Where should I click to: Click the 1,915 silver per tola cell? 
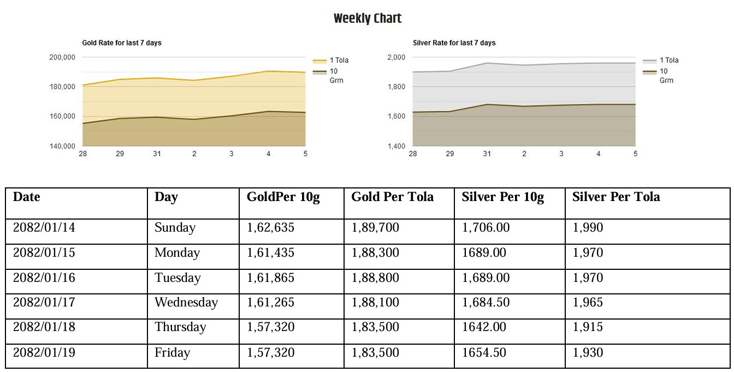coord(588,327)
